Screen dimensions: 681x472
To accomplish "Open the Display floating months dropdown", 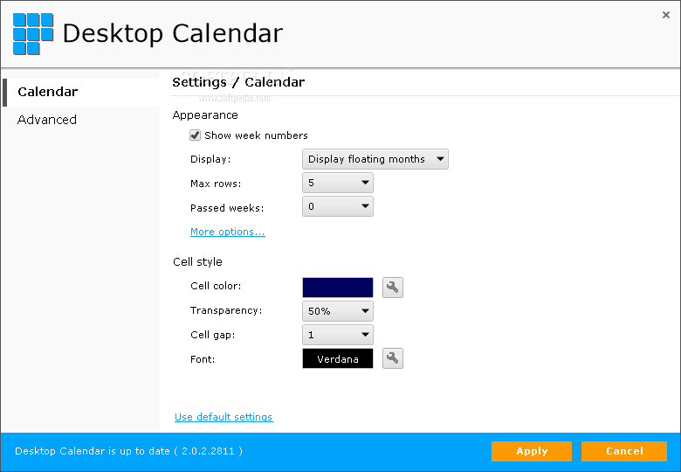I will point(375,159).
